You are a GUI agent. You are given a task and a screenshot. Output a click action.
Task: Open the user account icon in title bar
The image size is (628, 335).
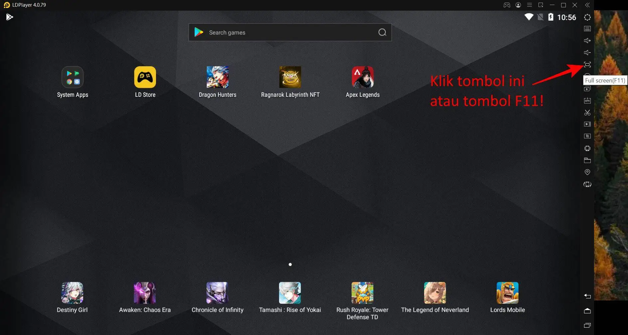click(518, 5)
